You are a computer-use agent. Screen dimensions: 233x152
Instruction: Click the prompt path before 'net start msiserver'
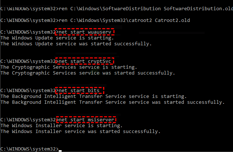pyautogui.click(x=28, y=119)
